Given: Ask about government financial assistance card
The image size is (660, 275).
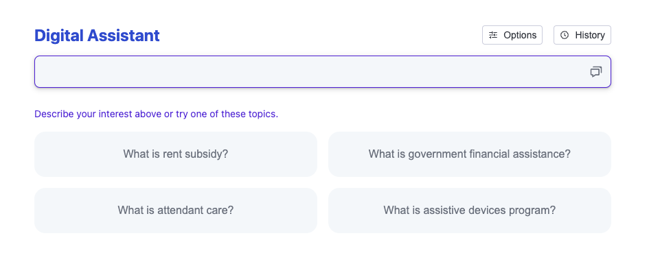Looking at the screenshot, I should (x=470, y=154).
